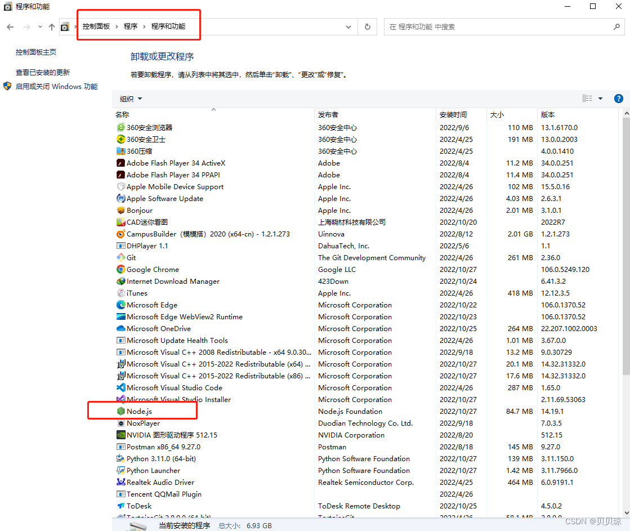Expand chevron after 控制面板 in breadcrumb

(117, 26)
